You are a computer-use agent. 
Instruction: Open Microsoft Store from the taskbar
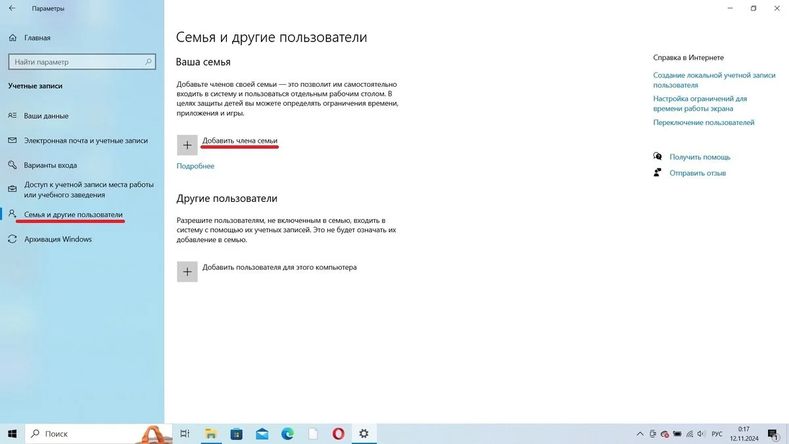pyautogui.click(x=237, y=433)
